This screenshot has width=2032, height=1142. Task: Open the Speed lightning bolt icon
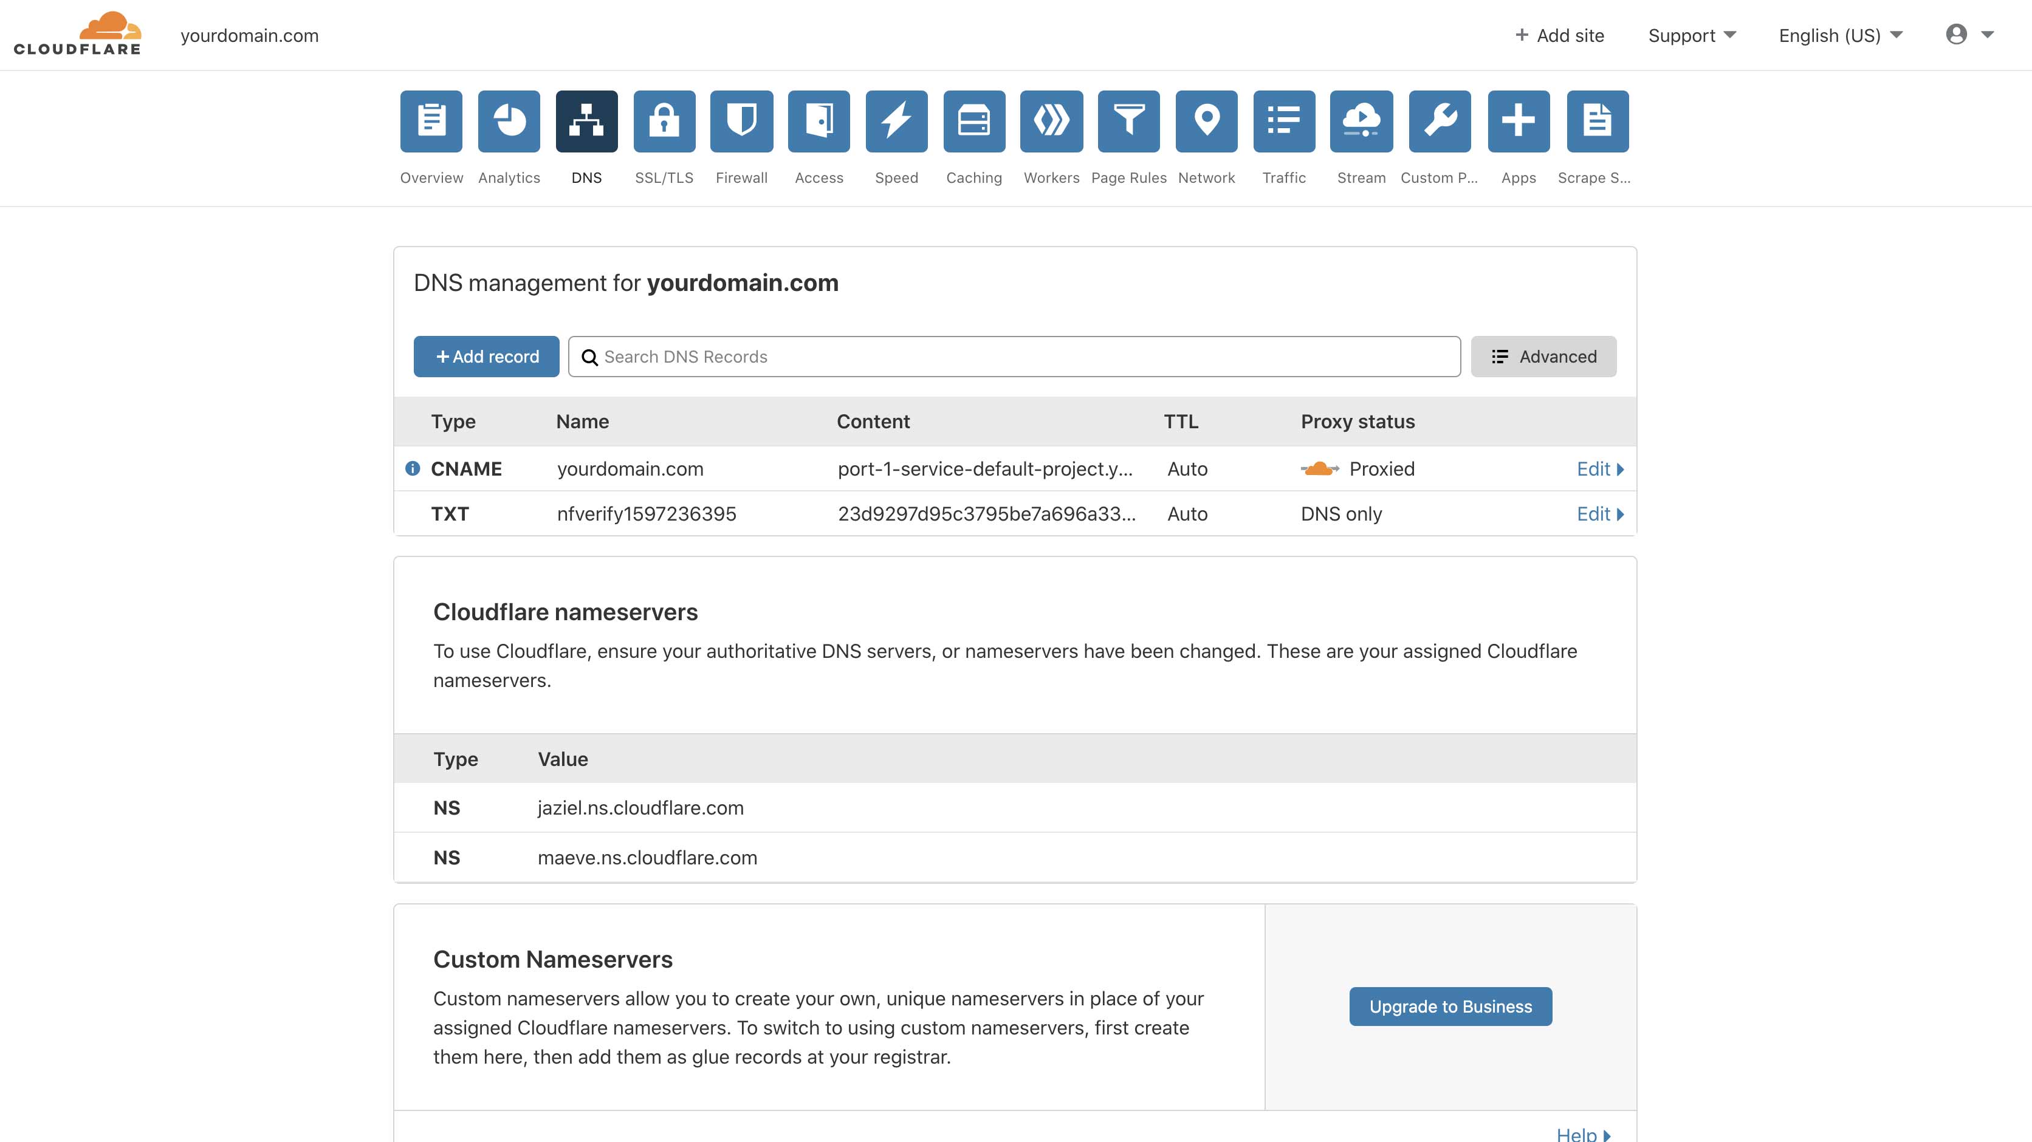896,121
